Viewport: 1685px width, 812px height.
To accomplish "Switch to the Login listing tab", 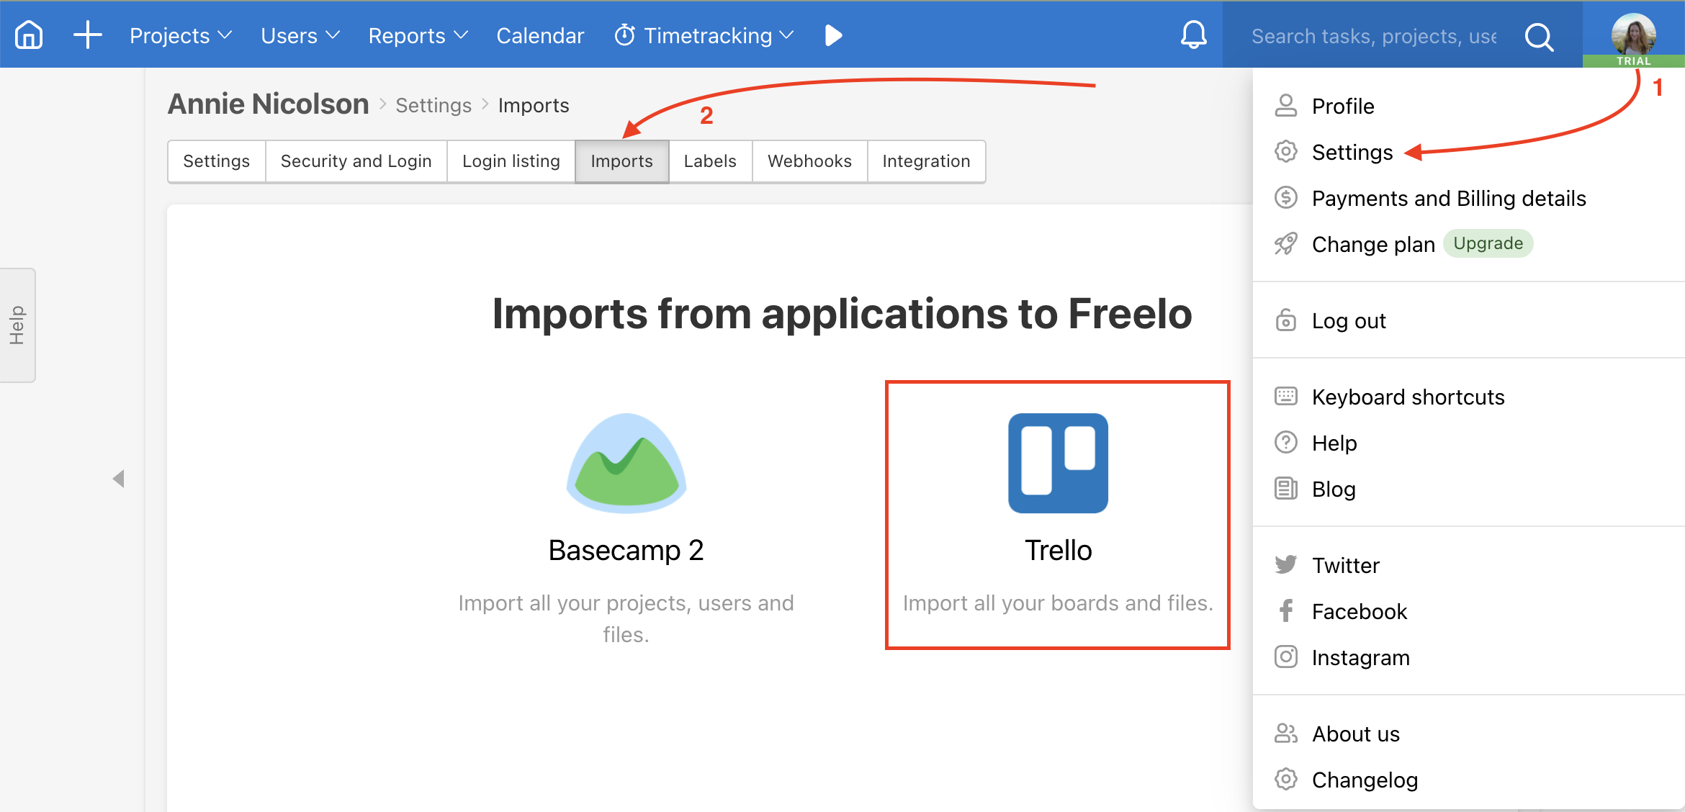I will [511, 161].
